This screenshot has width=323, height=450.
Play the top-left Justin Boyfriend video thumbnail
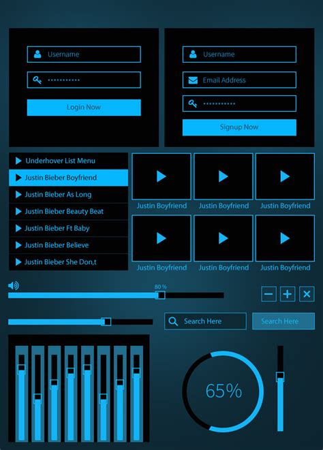pyautogui.click(x=161, y=176)
